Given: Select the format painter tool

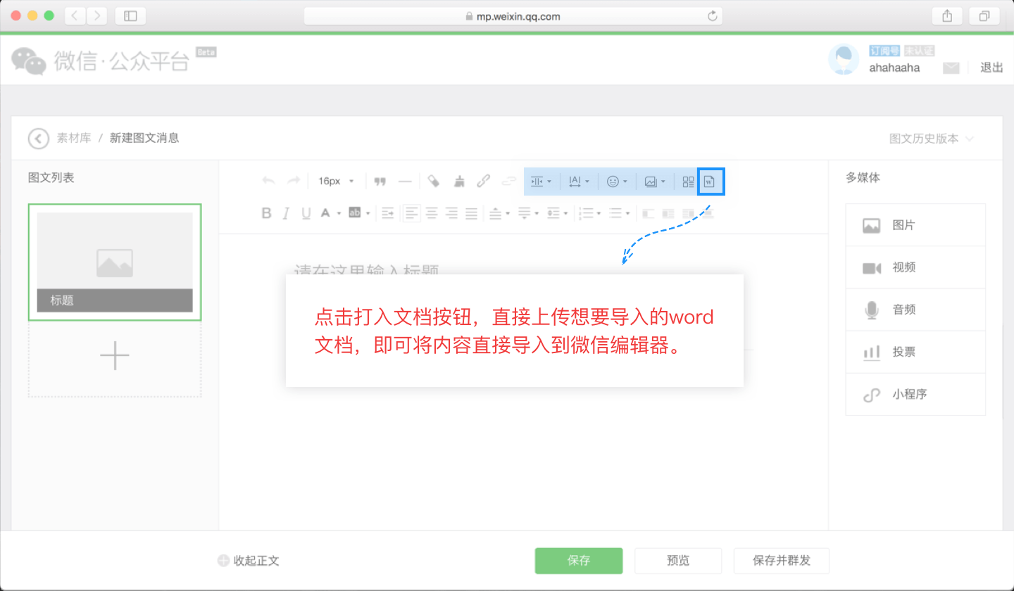Looking at the screenshot, I should (434, 181).
